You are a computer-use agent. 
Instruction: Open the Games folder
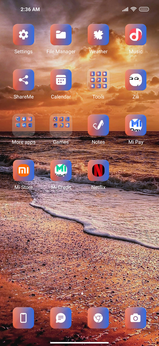[61, 125]
